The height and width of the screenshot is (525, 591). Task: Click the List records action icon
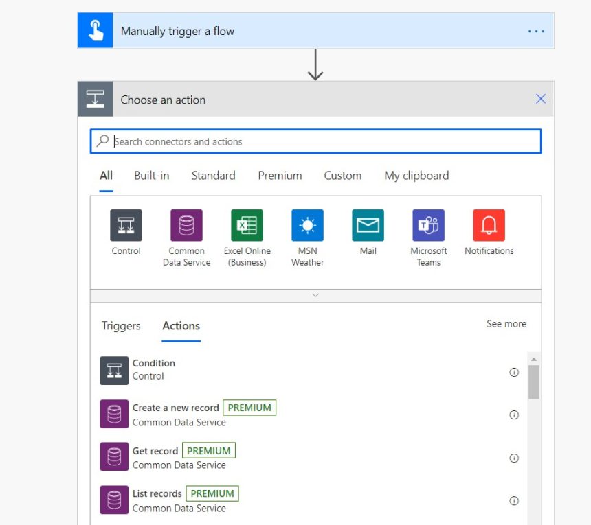(114, 500)
